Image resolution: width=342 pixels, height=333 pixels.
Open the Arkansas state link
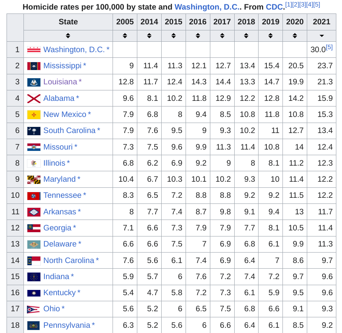tap(60, 212)
